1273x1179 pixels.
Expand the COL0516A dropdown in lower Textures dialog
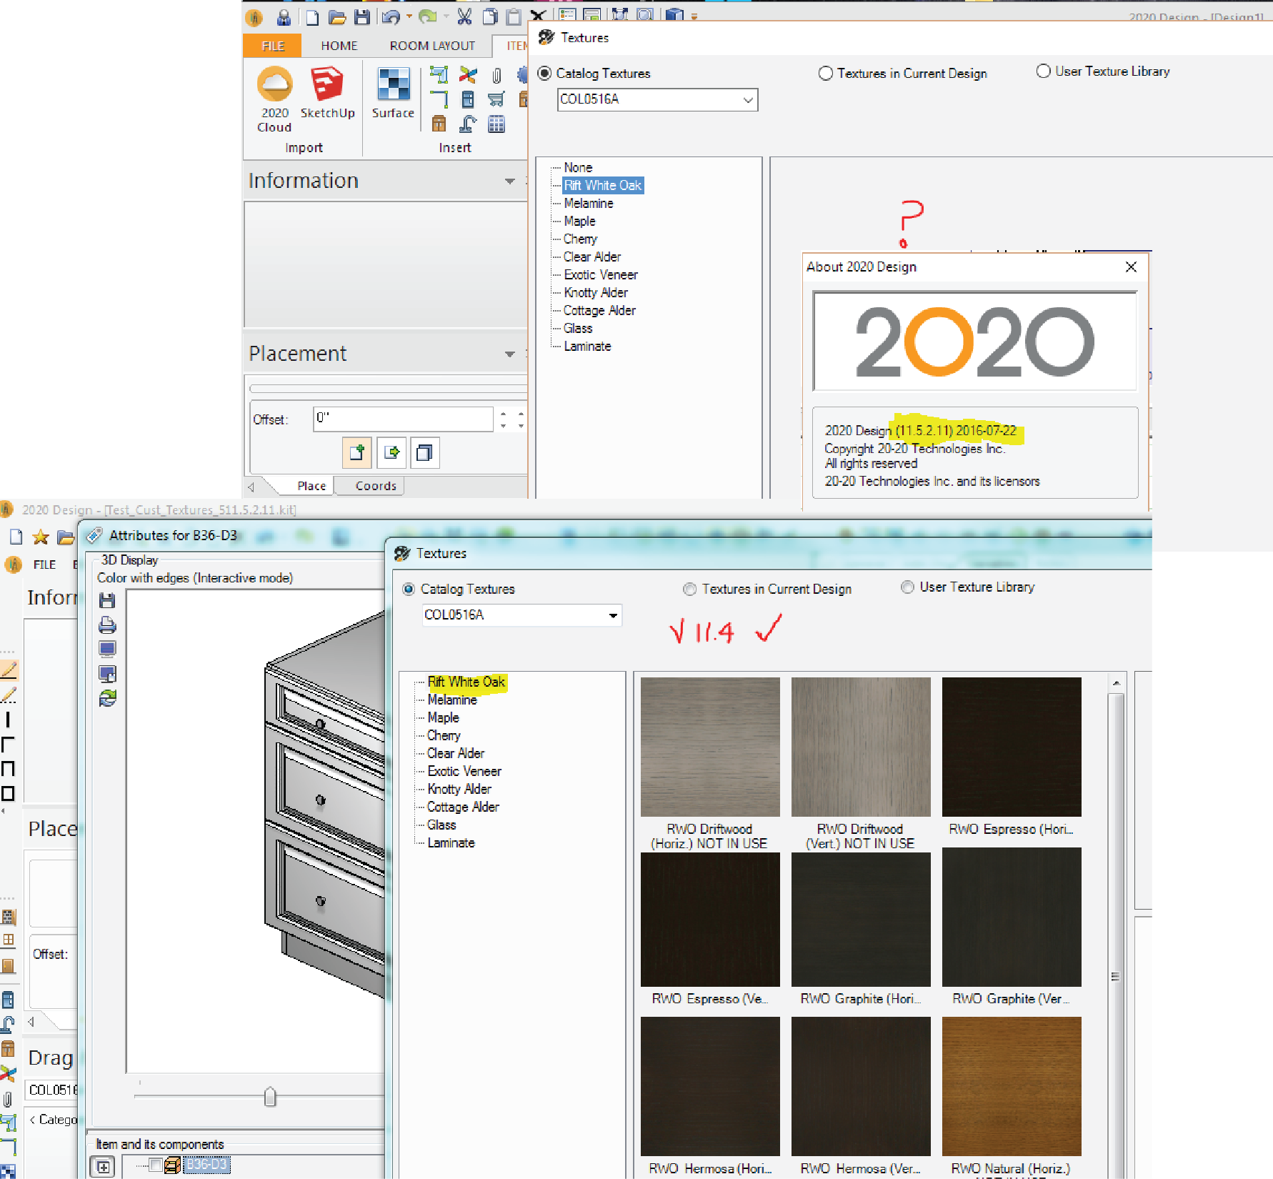pos(613,615)
